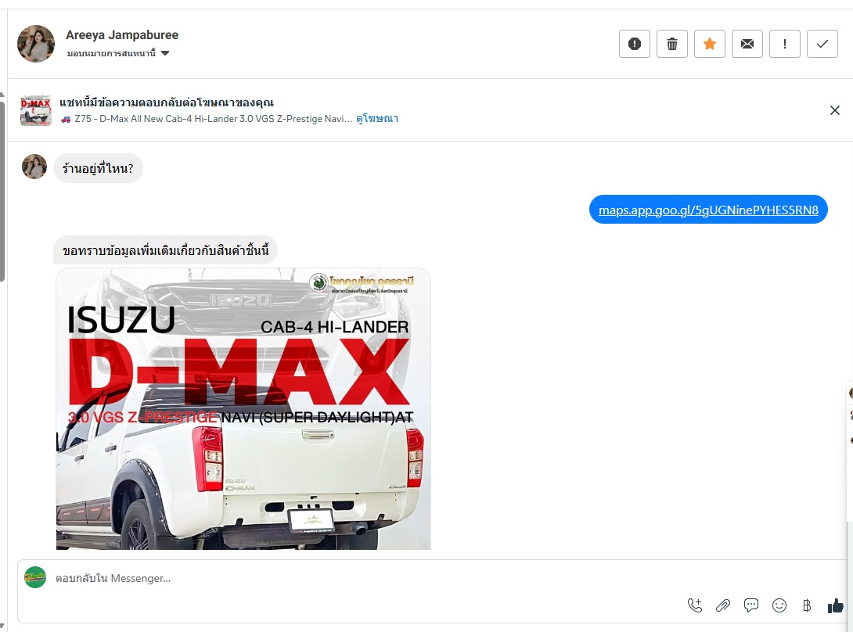Open the Isuzu D-MAX image attachment
The image size is (853, 632).
point(243,409)
